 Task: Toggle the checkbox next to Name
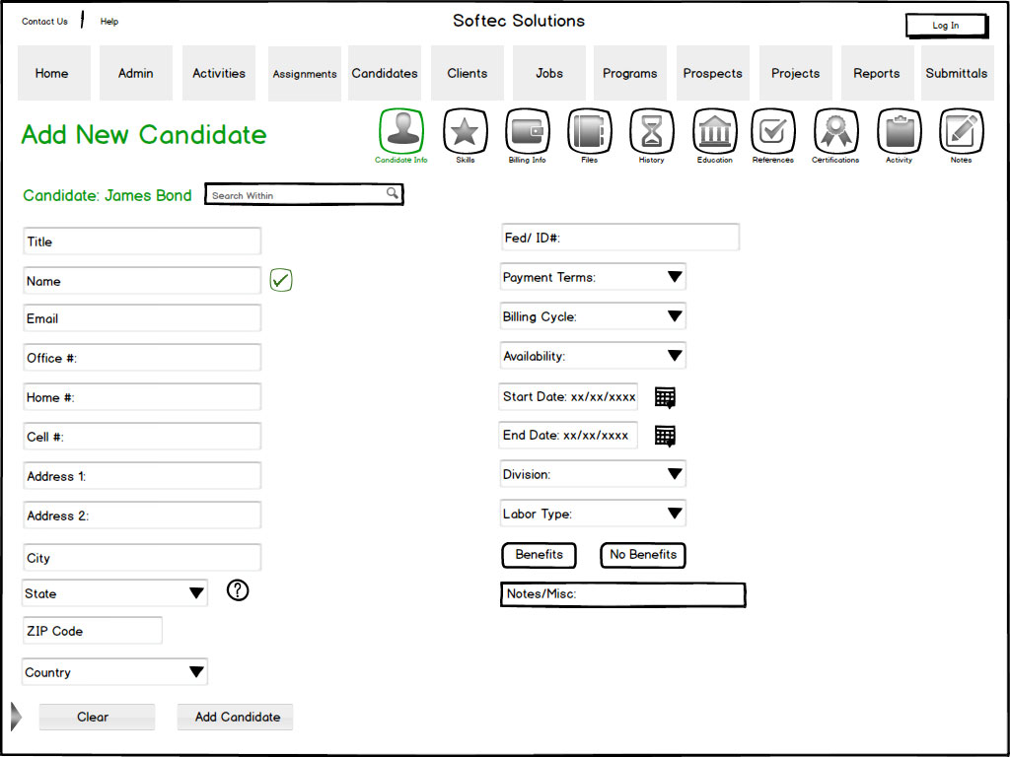(x=281, y=281)
